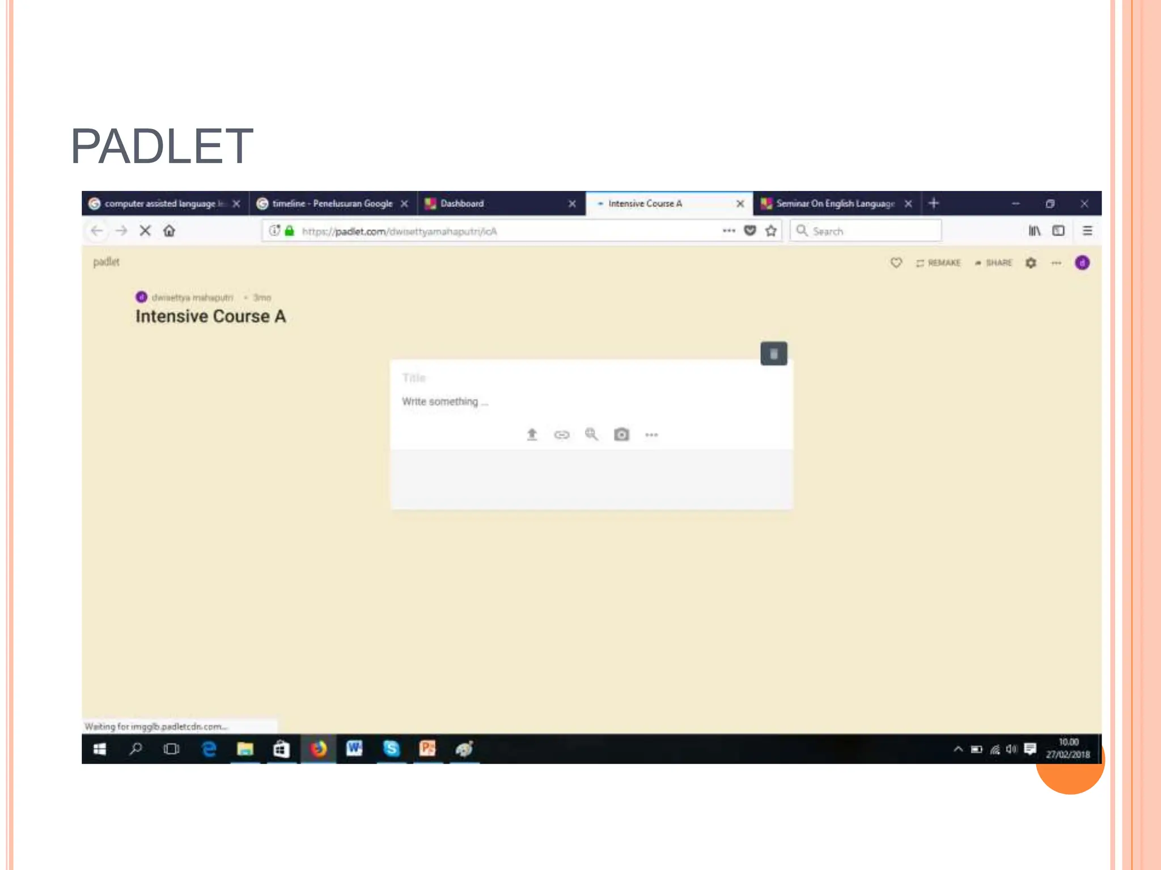Go back with browser back arrow
1161x870 pixels.
tap(97, 231)
